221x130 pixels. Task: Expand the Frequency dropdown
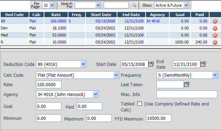(215, 75)
